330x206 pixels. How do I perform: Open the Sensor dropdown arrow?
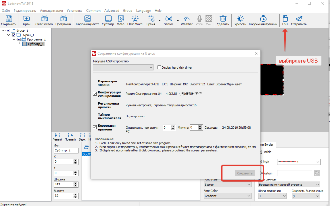pyautogui.click(x=178, y=20)
